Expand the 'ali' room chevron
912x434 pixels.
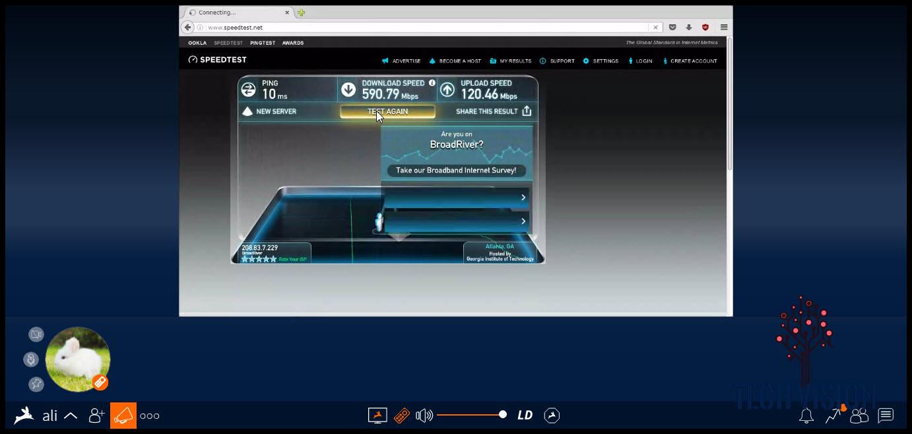pos(70,416)
